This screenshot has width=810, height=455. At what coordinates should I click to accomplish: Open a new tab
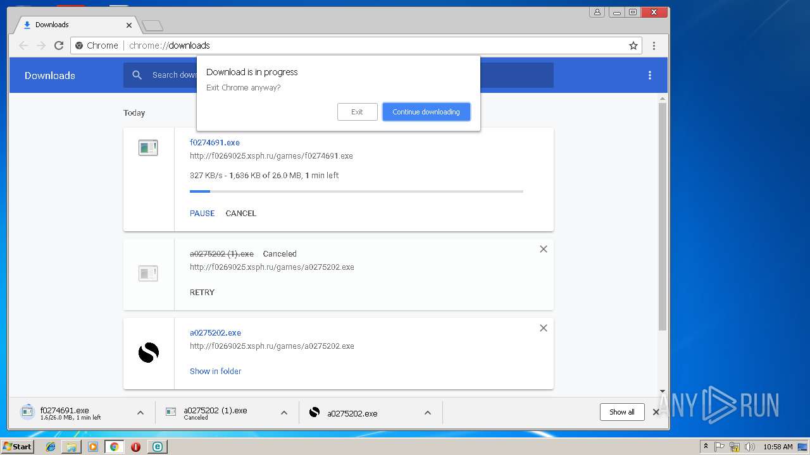click(153, 25)
